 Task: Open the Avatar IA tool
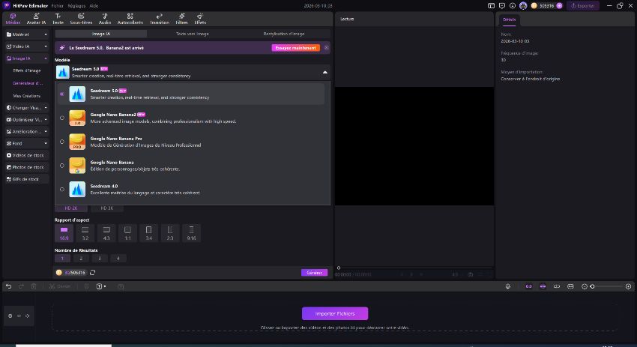[36, 19]
